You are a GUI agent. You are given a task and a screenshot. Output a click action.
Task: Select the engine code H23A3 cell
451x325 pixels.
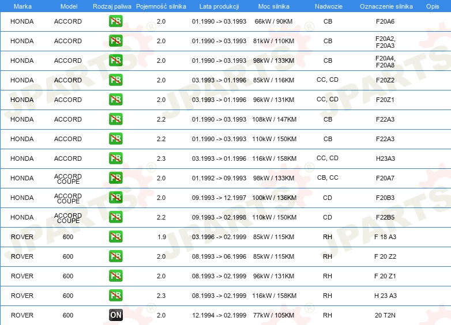click(385, 158)
